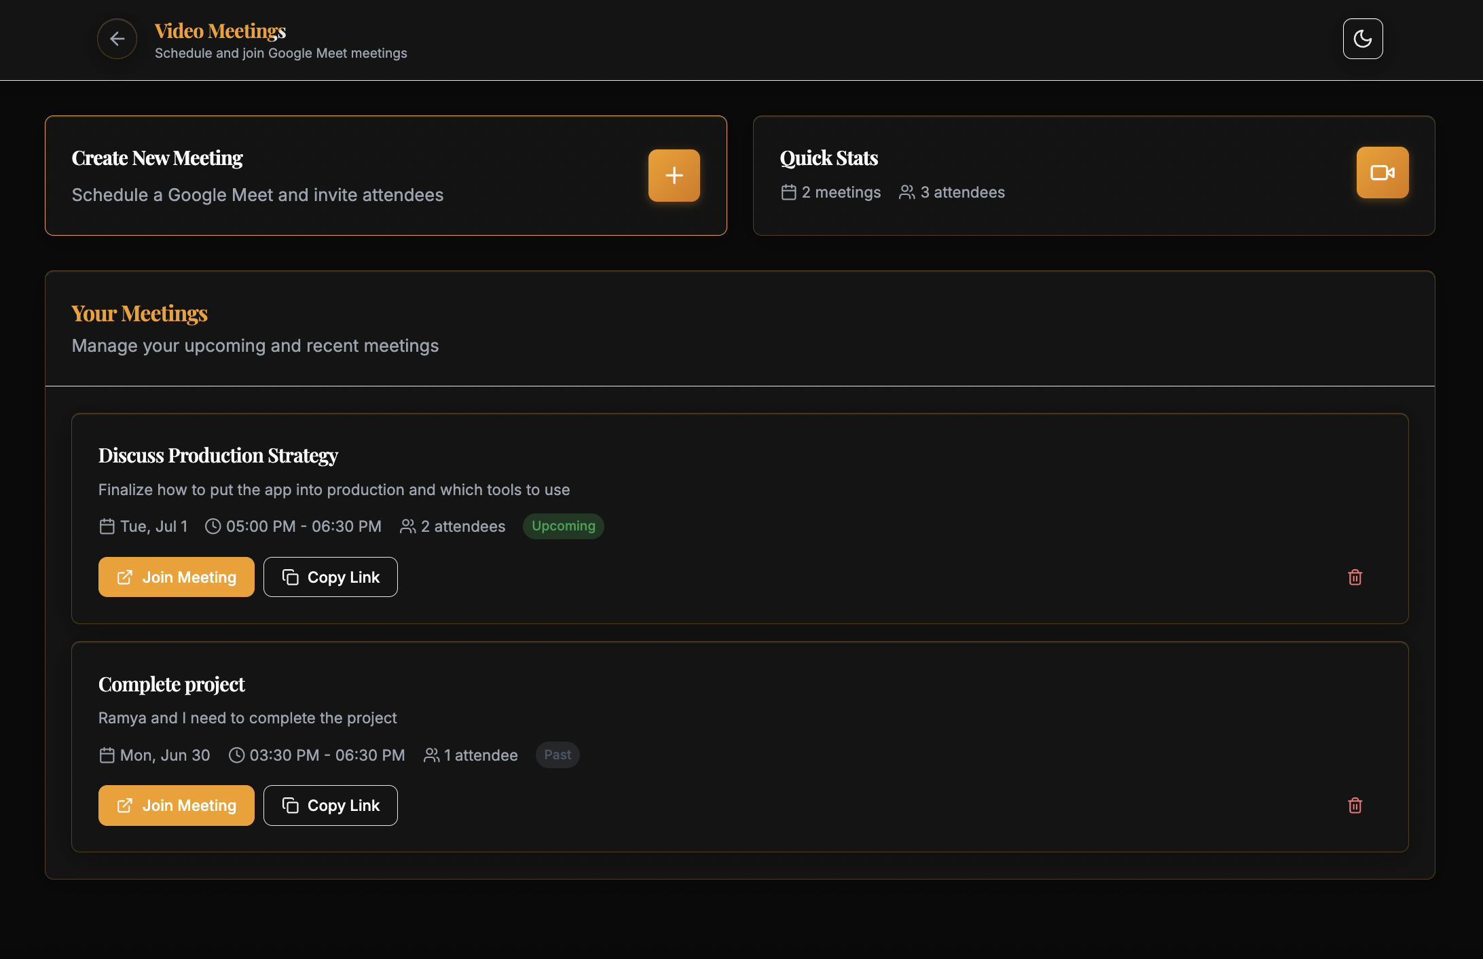Image resolution: width=1483 pixels, height=959 pixels.
Task: Click the Complete project title
Action: click(171, 684)
